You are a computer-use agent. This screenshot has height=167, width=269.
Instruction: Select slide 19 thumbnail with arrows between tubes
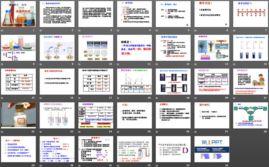[173, 81]
